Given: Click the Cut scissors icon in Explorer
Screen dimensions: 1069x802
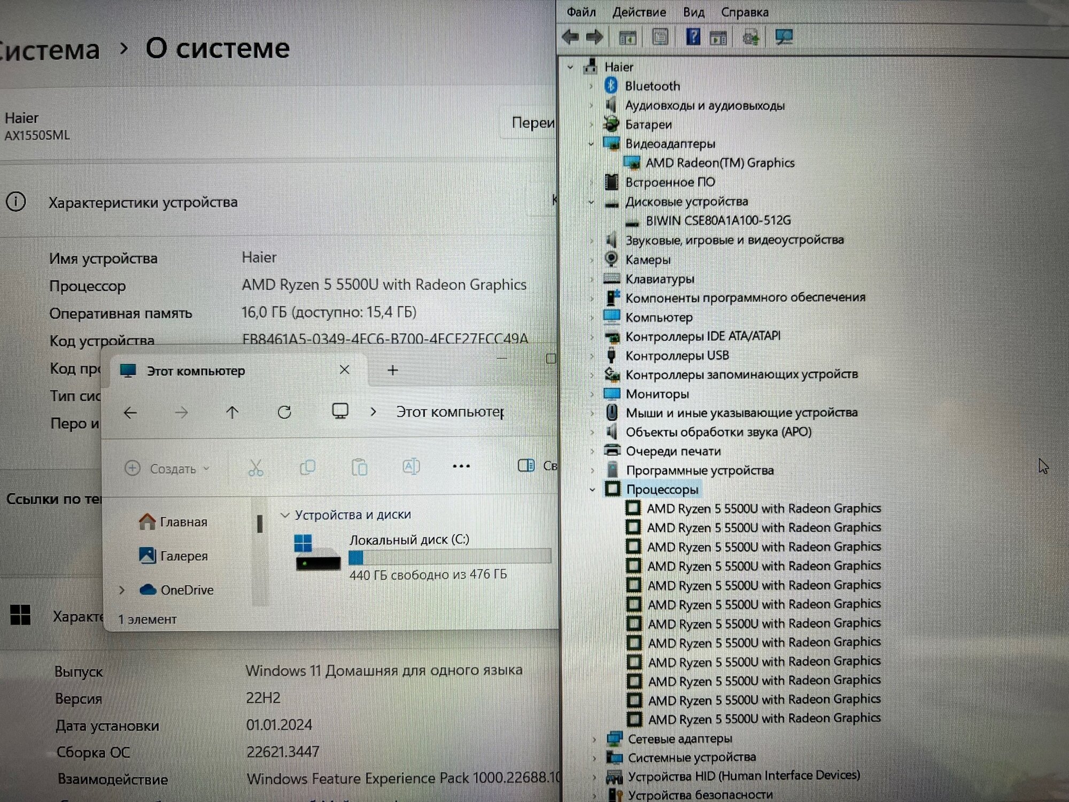Looking at the screenshot, I should [255, 468].
